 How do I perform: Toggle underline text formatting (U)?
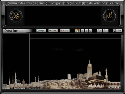click(90, 31)
